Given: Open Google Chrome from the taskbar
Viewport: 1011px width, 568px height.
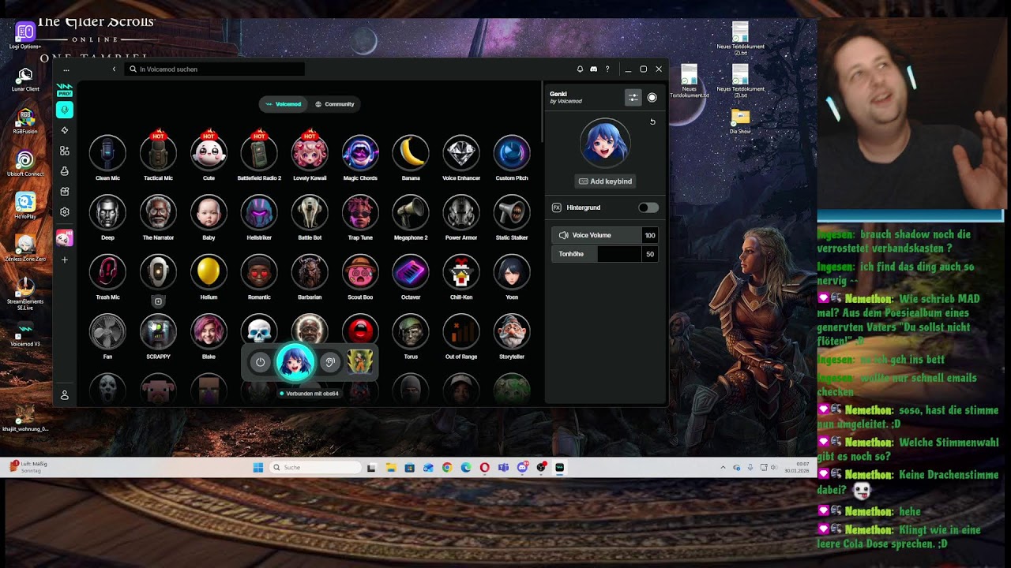Looking at the screenshot, I should click(x=447, y=468).
